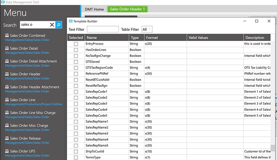
Task: Select the Sales Order Header 1 tab
Action: 127,9
